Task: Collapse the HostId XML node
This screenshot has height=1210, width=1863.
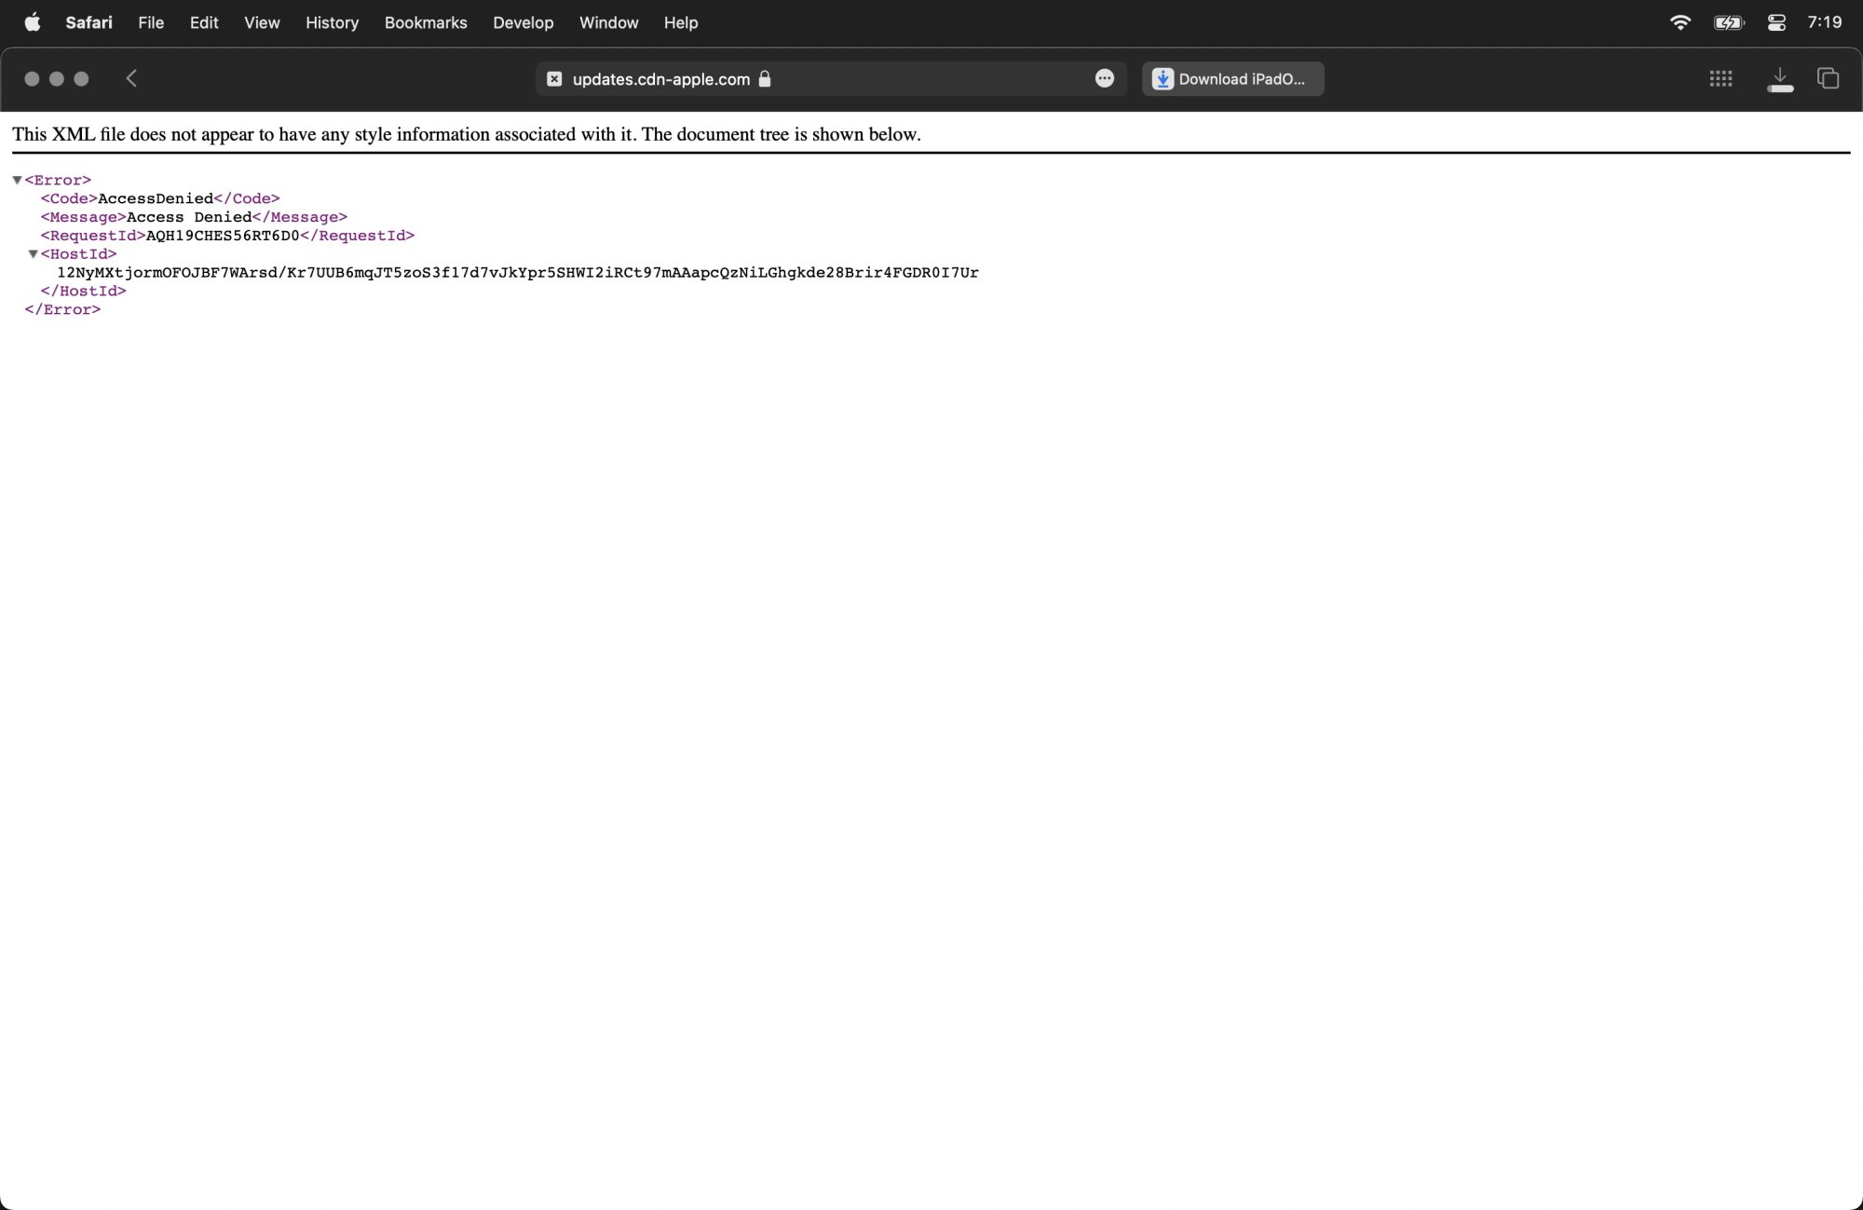Action: coord(33,254)
